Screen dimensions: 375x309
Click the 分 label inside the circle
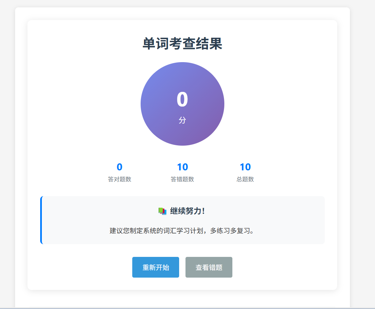click(x=182, y=120)
